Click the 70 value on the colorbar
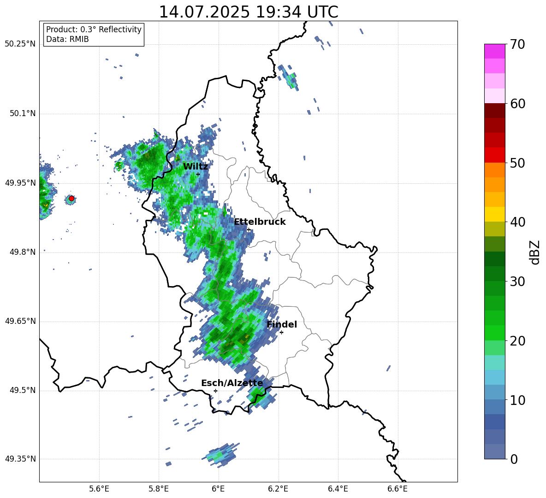 [517, 44]
